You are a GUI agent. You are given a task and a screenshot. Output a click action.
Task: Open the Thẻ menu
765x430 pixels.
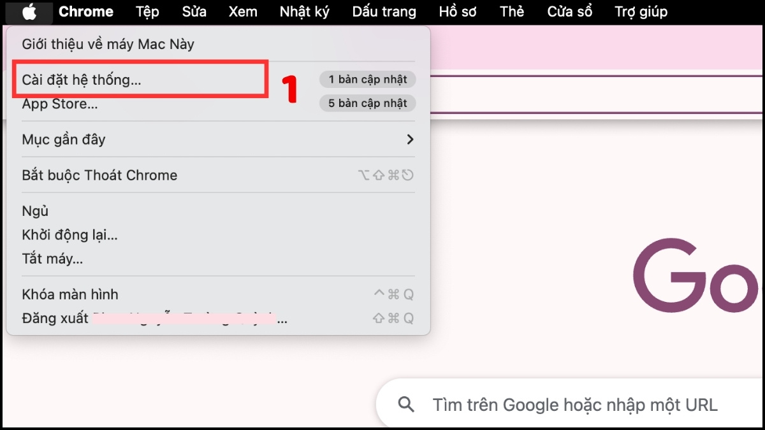512,11
